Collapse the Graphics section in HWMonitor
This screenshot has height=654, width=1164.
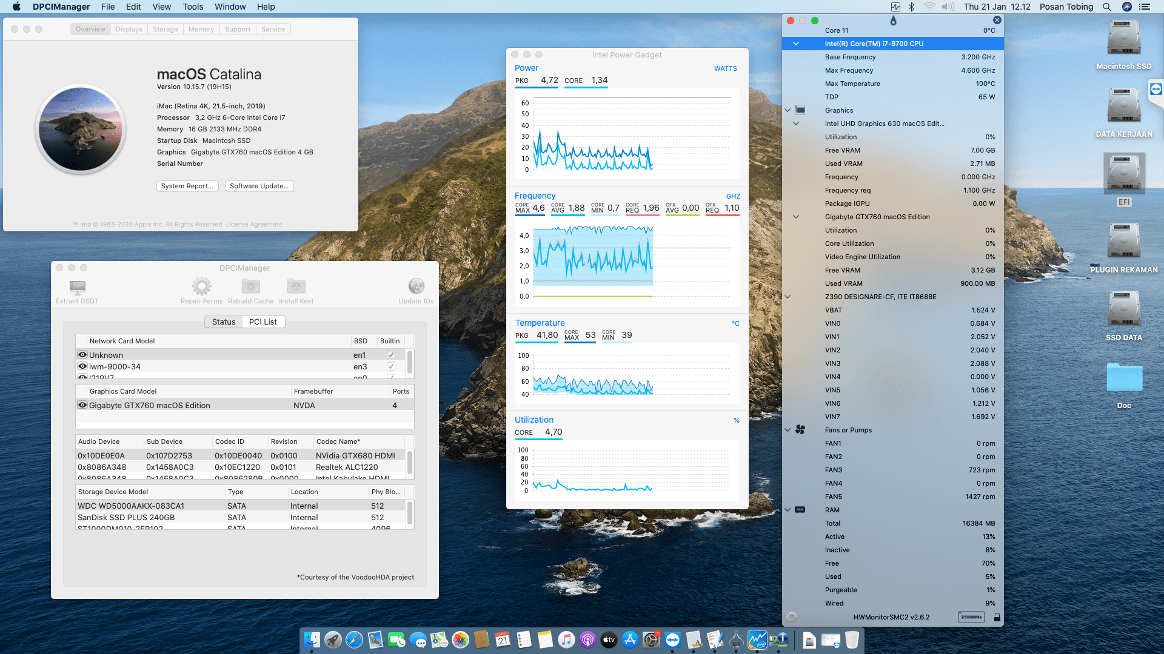point(788,110)
